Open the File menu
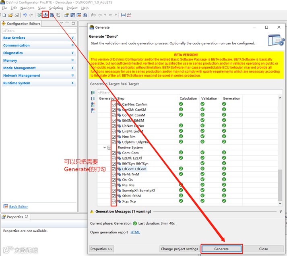Viewport: 287px width, 256px height. (4, 8)
